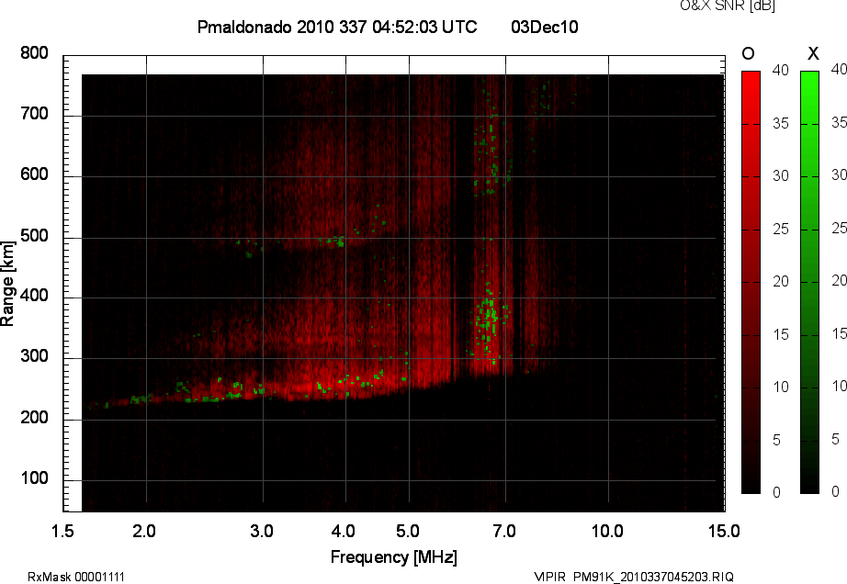
Task: Click the 10.0 MHz frequency tick label
Action: [607, 531]
